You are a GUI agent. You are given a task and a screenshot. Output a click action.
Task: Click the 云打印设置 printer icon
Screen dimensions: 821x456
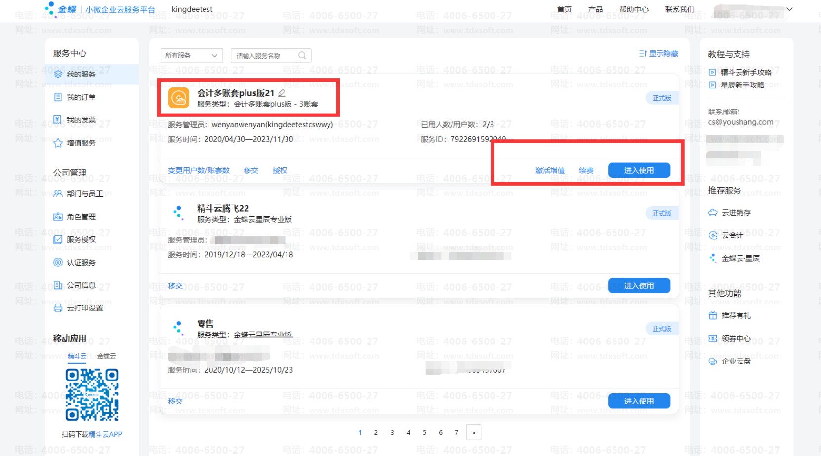58,308
